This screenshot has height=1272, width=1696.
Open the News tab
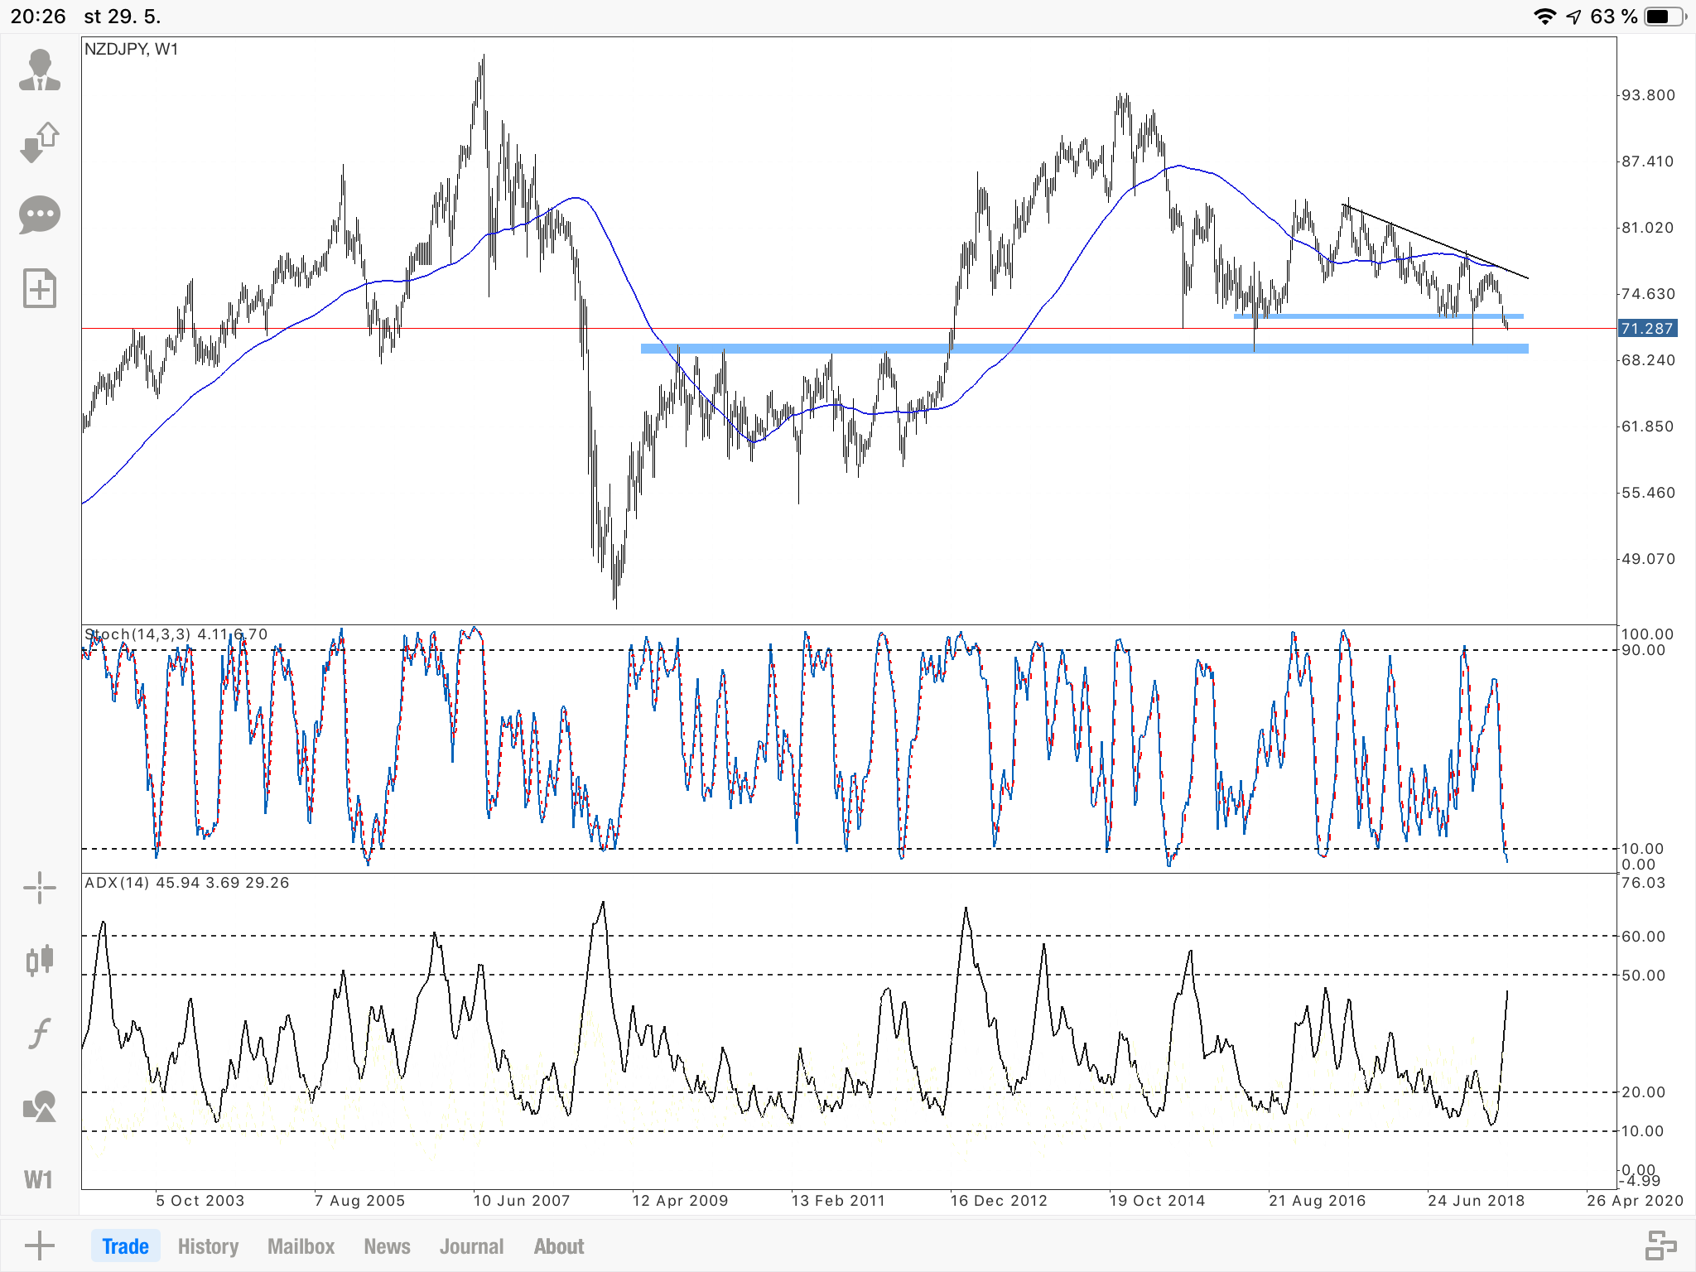point(387,1246)
